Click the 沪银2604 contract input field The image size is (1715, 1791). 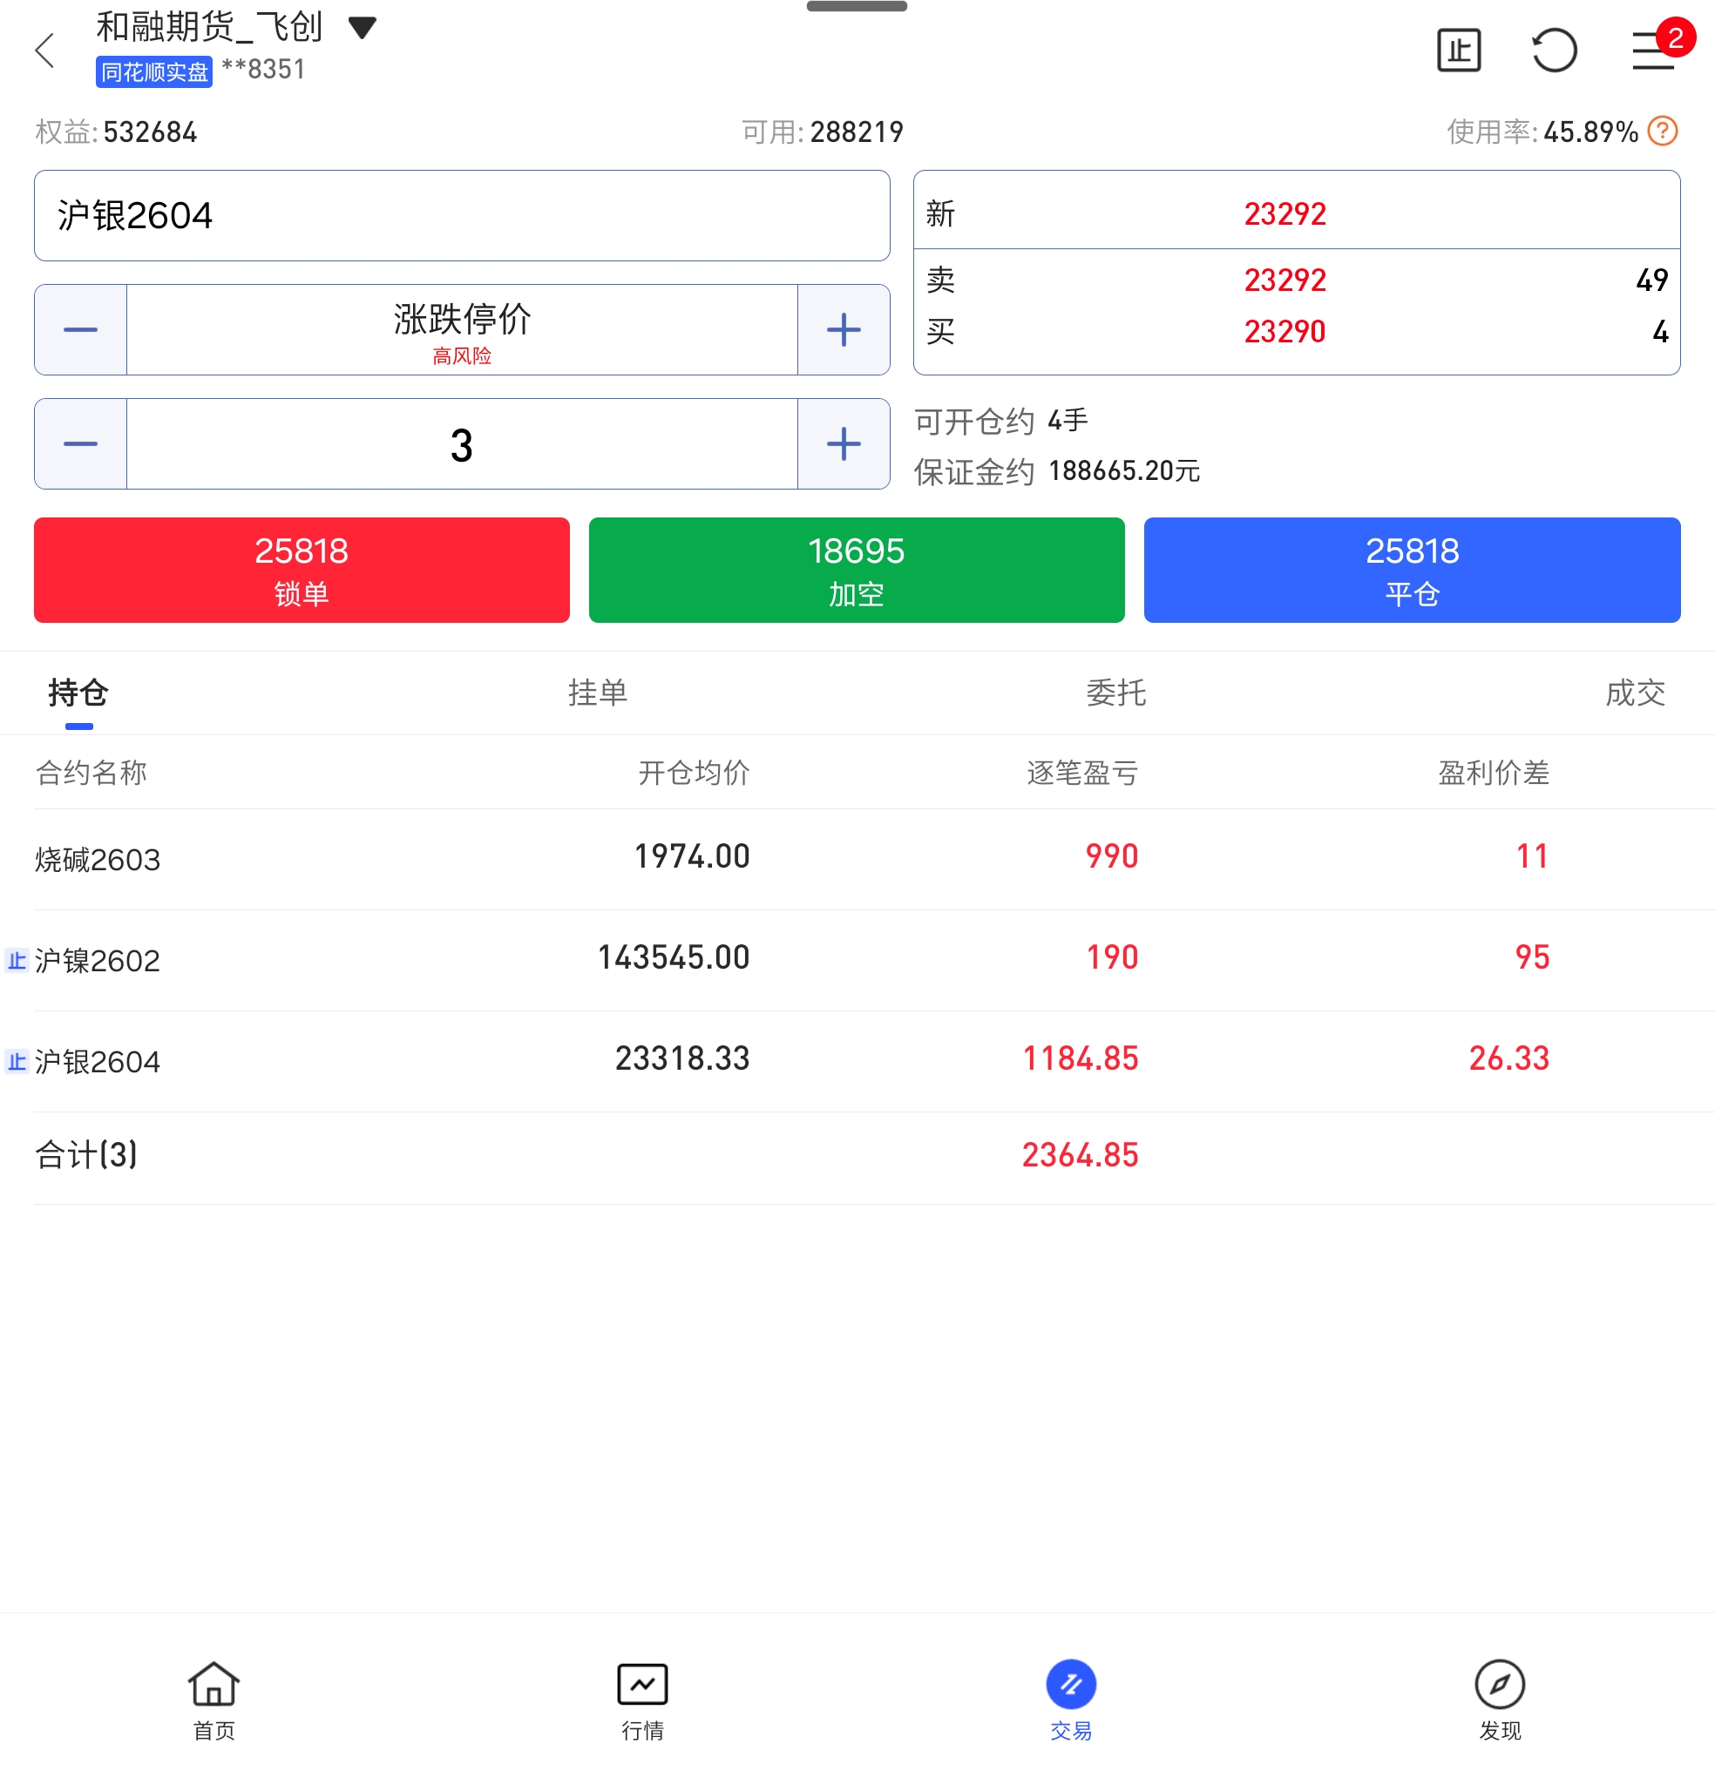coord(462,216)
